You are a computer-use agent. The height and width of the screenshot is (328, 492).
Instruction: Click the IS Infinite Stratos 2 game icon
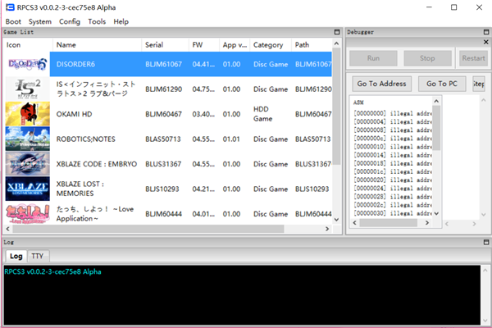coord(27,89)
